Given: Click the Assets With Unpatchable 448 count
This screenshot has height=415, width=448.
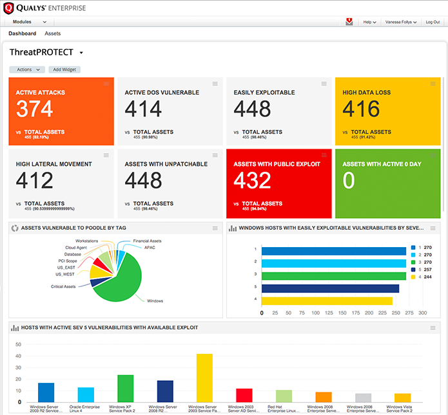Looking at the screenshot, I should pos(144,180).
